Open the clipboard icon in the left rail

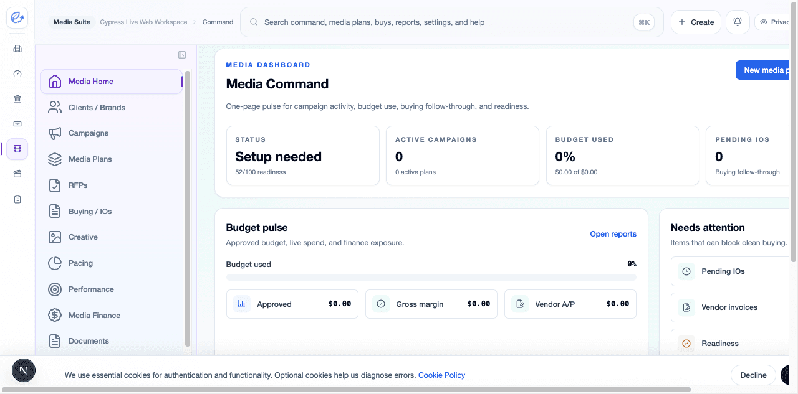[17, 199]
